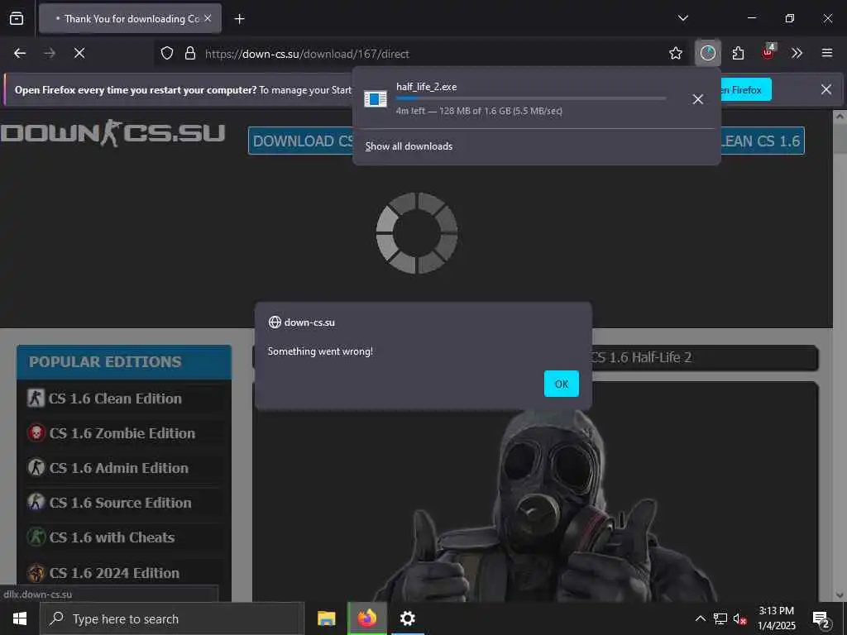Click the Open Firefox notification button
Image resolution: width=847 pixels, height=635 pixels.
744,89
